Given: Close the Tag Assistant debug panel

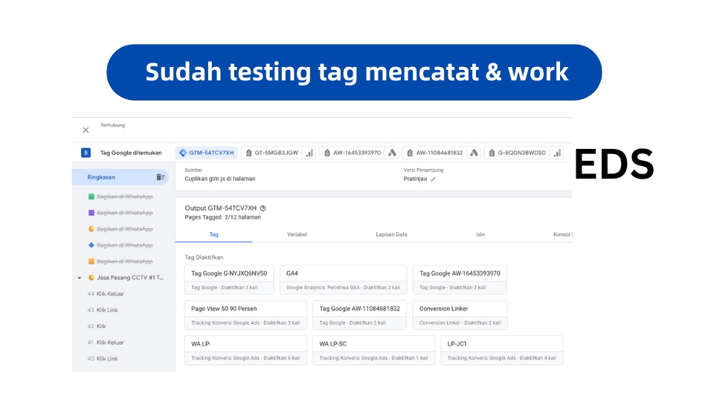Looking at the screenshot, I should click(x=86, y=130).
